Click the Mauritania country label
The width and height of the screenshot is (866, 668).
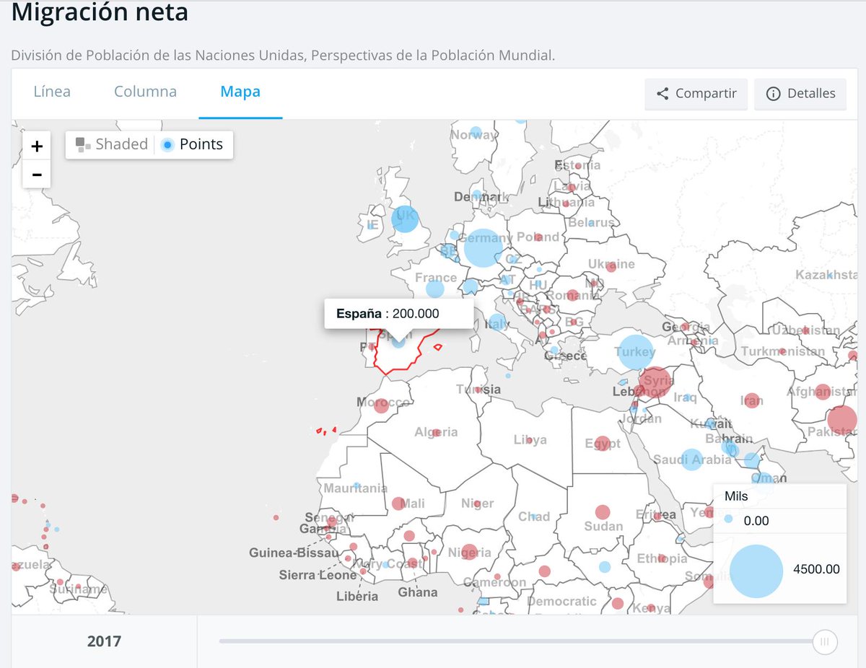[356, 488]
